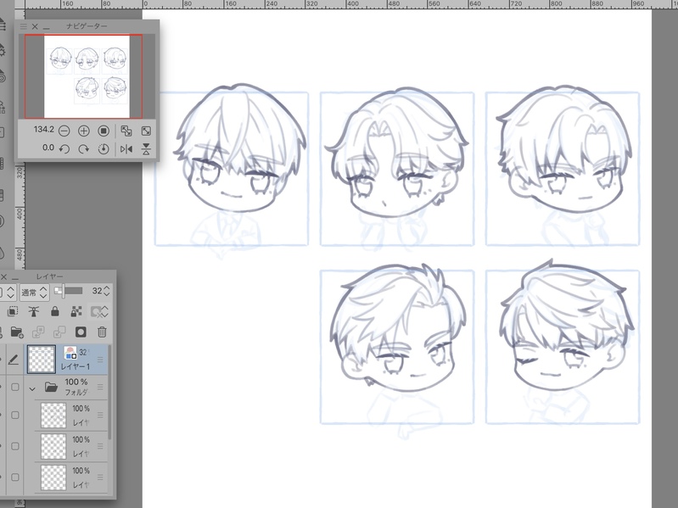The image size is (678, 508).
Task: Click the stepper beside opacity value 32
Action: (106, 291)
